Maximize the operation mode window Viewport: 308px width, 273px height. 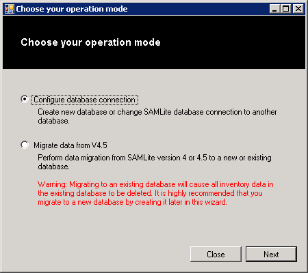coord(285,9)
